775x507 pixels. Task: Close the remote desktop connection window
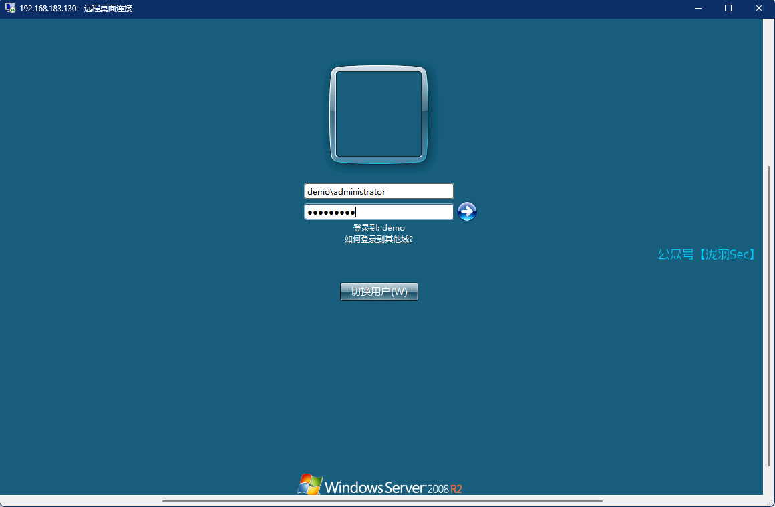pyautogui.click(x=759, y=9)
